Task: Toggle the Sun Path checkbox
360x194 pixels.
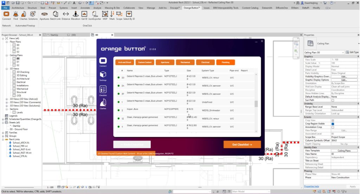Action: pyautogui.click(x=333, y=100)
